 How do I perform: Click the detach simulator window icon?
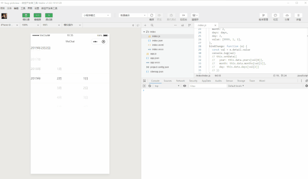point(138,25)
